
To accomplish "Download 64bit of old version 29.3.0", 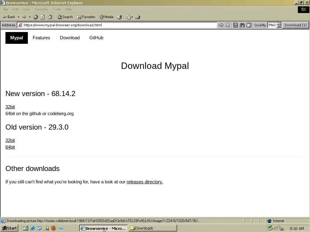I will [x=10, y=147].
